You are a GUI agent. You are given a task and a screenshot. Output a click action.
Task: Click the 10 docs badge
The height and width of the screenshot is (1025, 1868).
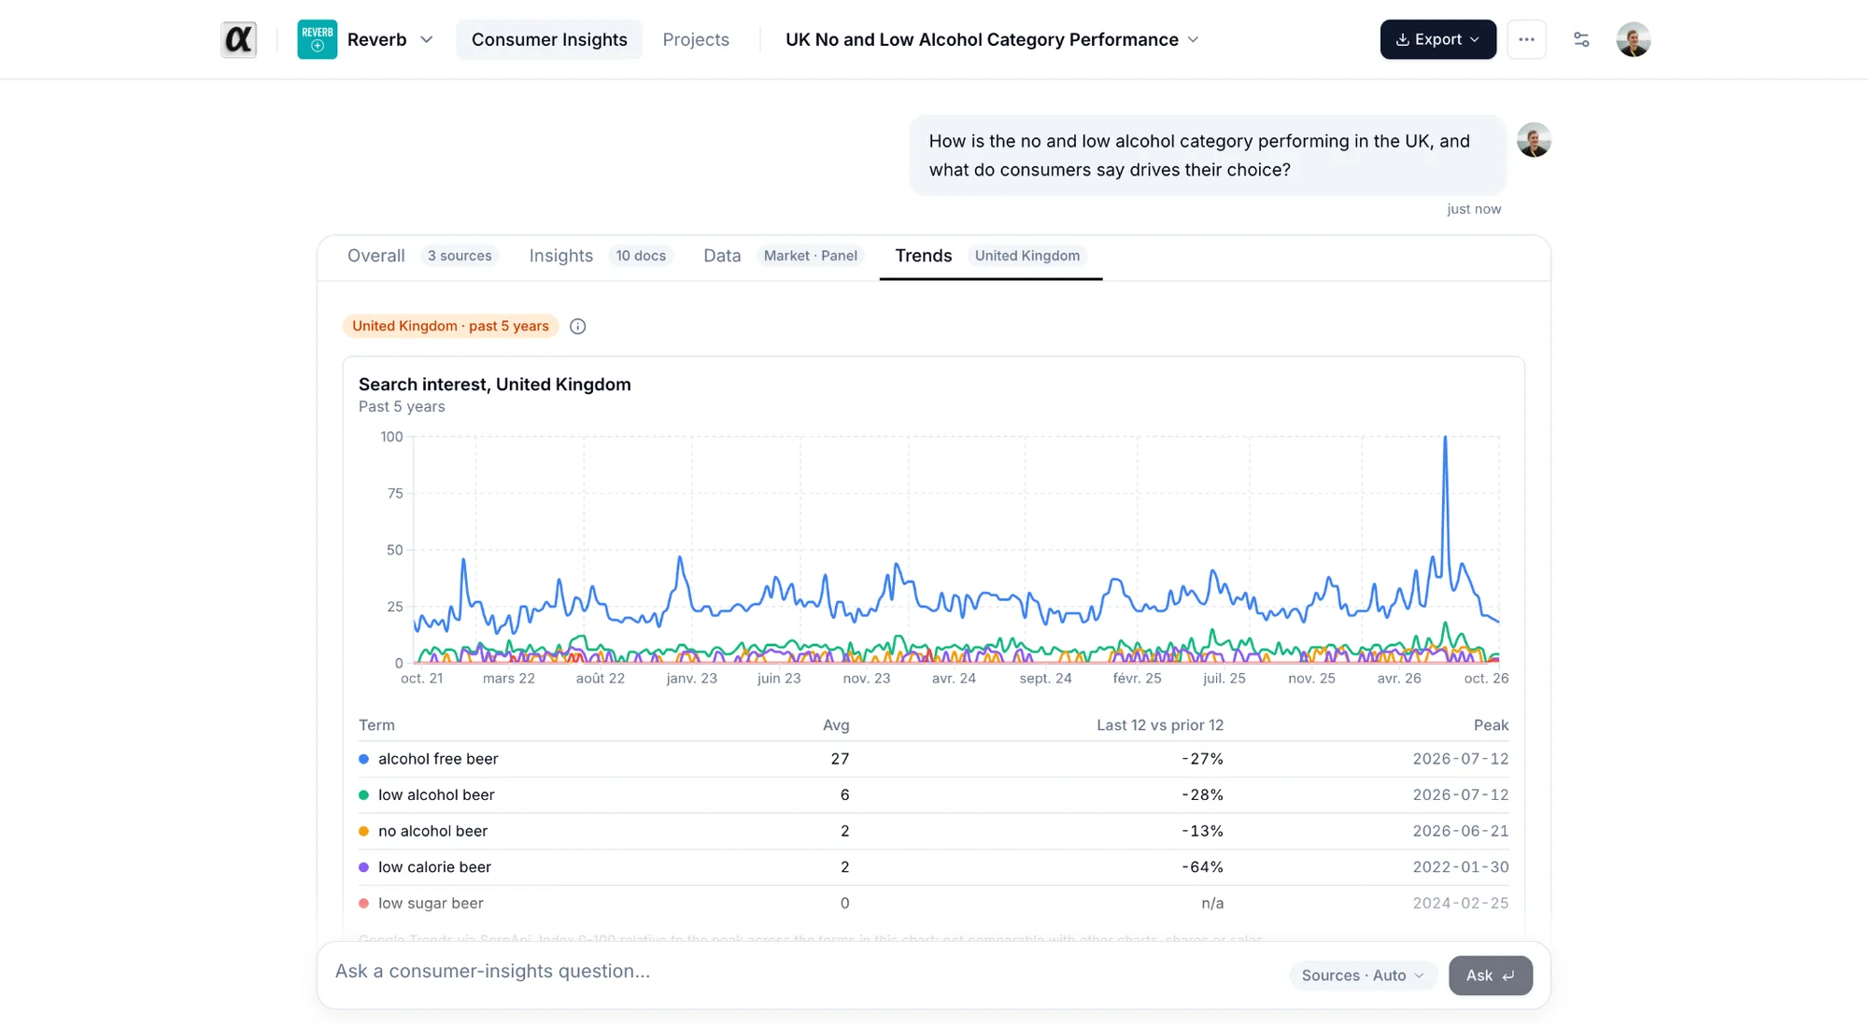coord(641,256)
